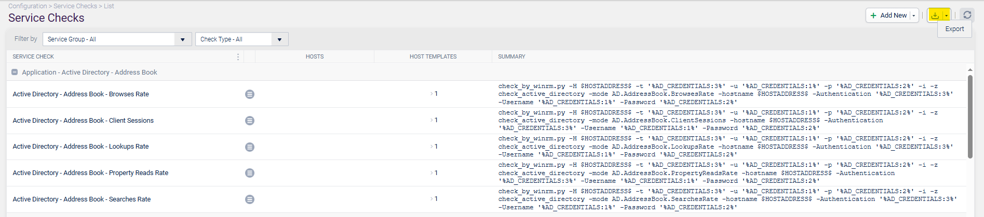Open Active Directory - Address Book - Browses Rate
984x217 pixels.
coord(80,94)
